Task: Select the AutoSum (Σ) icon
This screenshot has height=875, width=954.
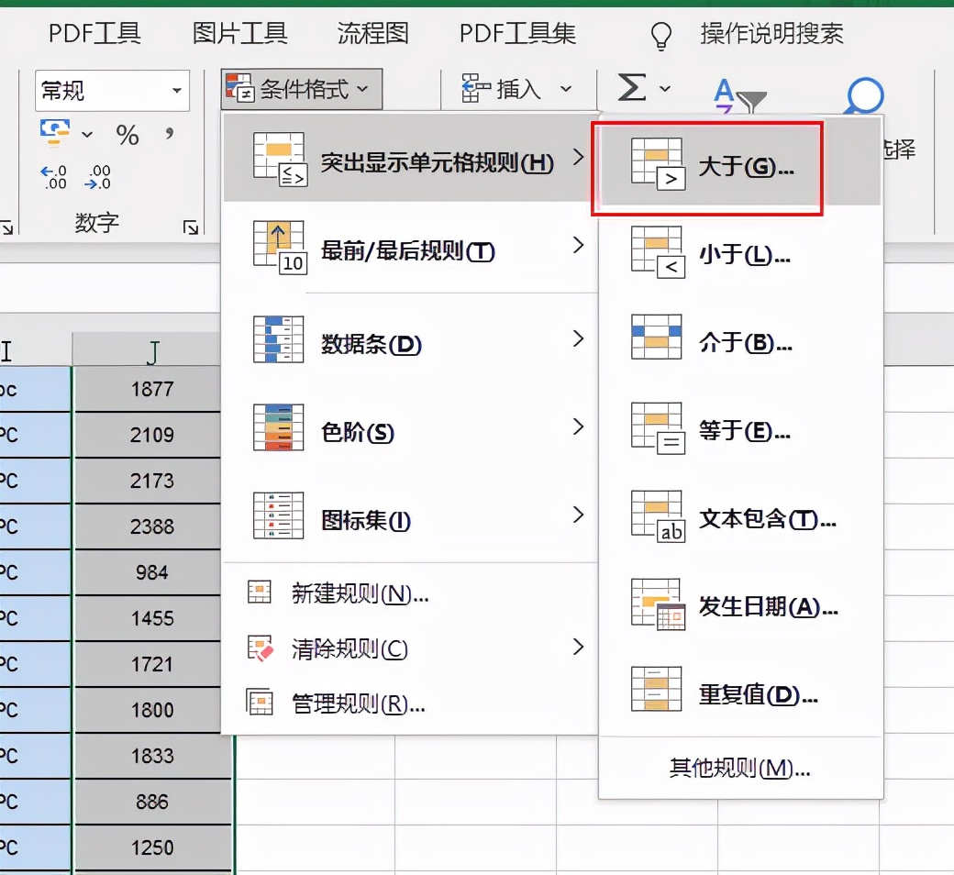Action: (x=631, y=88)
